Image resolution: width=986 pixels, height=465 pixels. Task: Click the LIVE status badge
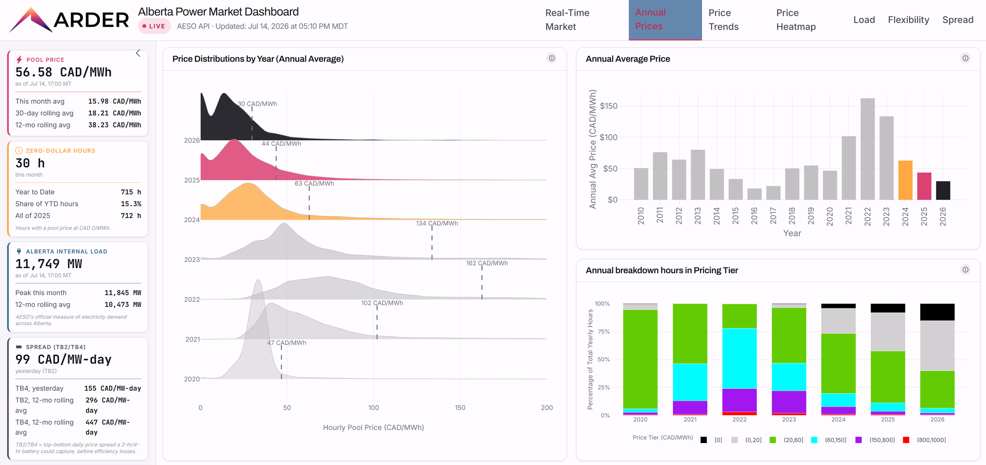pos(154,26)
